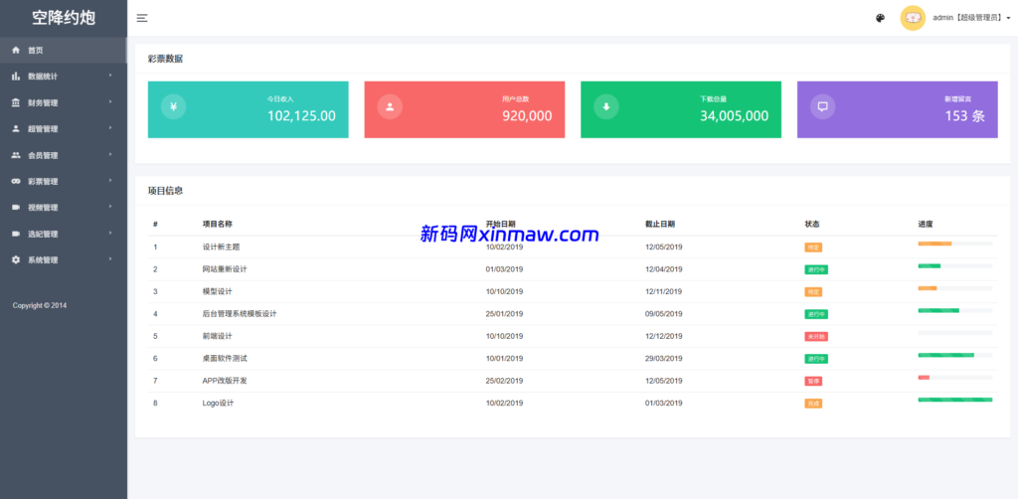Screen dimensions: 1018x499
Task: Open the admin 超级管理员 user dropdown
Action: click(971, 18)
